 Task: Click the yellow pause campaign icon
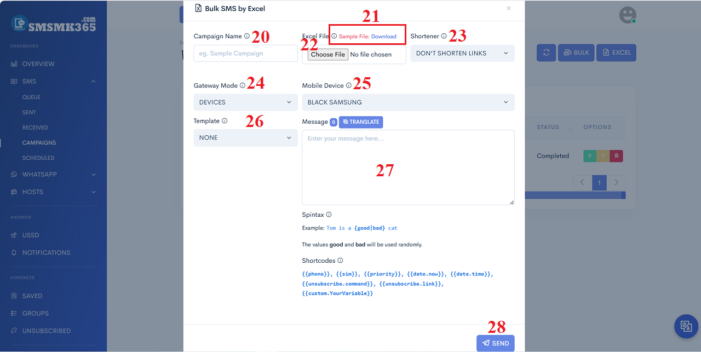604,156
